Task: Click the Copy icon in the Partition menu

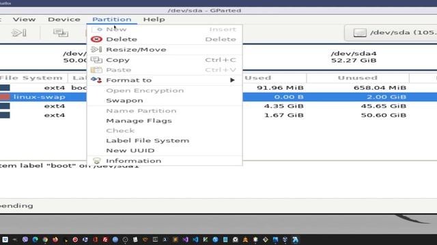Action: point(96,60)
